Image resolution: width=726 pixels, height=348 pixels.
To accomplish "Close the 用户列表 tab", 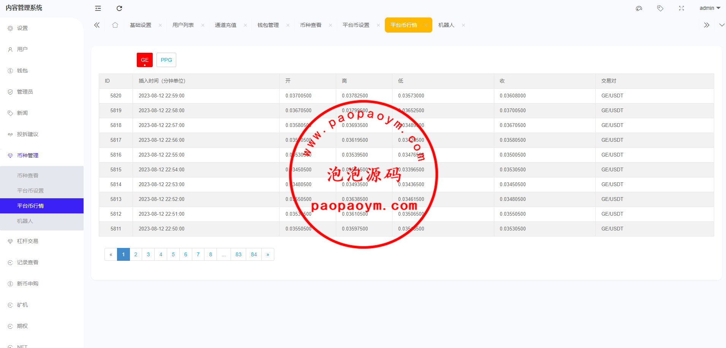I will click(x=203, y=25).
